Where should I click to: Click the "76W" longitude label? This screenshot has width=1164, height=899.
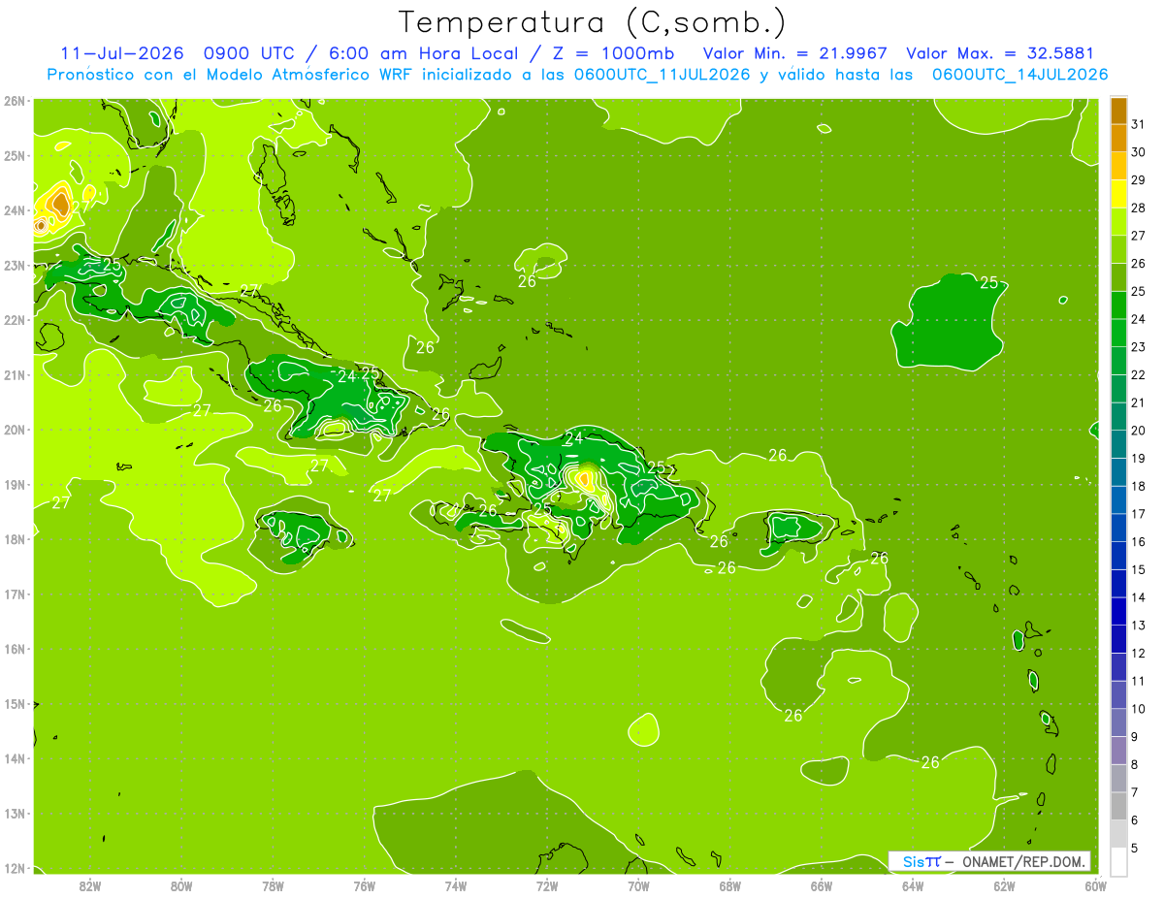coord(364,885)
